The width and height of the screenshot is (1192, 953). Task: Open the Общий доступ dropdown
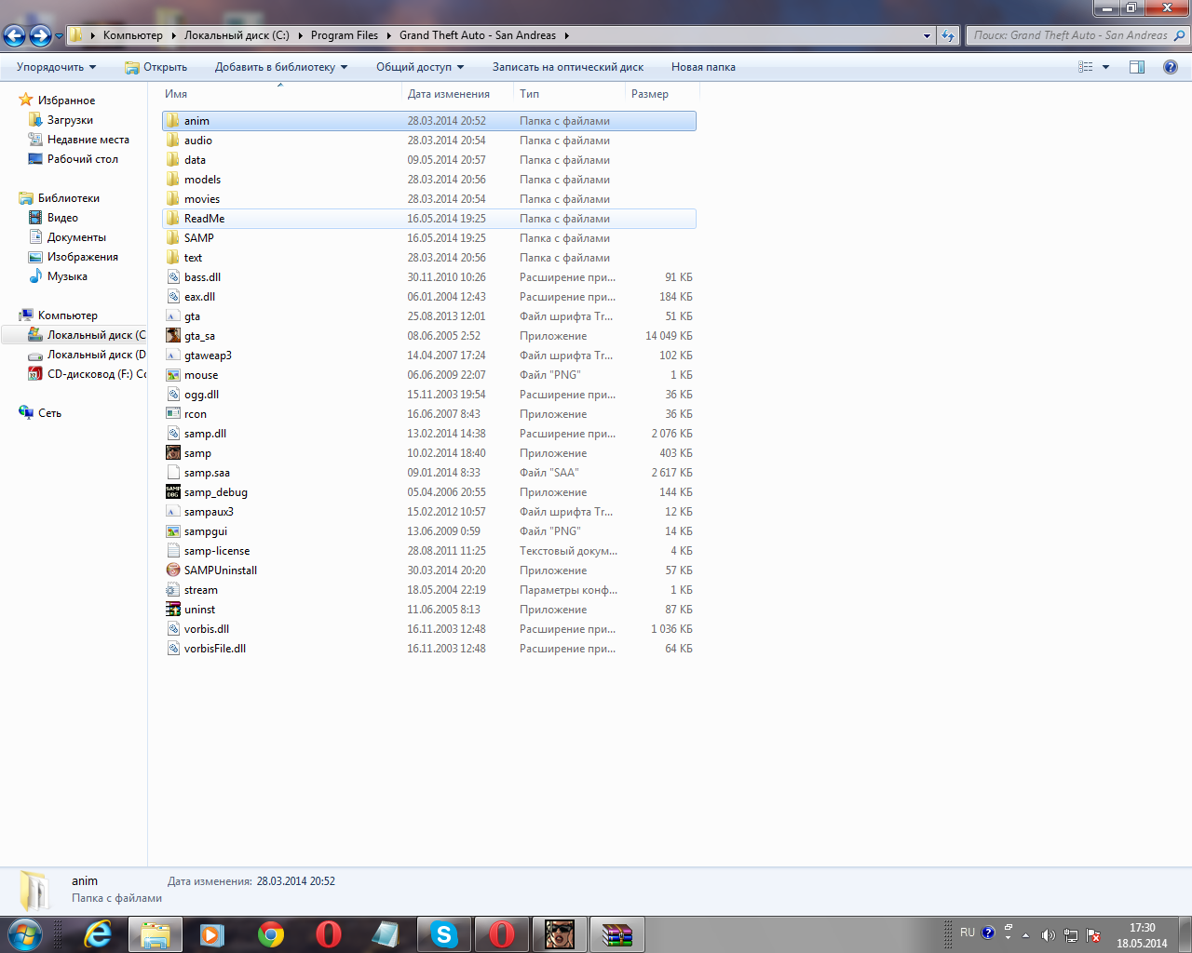[420, 67]
